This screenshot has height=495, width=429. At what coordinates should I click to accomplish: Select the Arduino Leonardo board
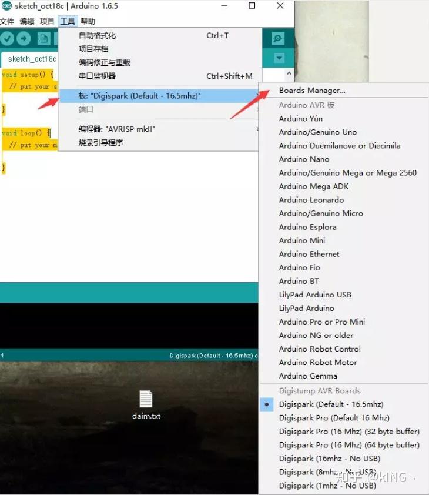[343, 200]
